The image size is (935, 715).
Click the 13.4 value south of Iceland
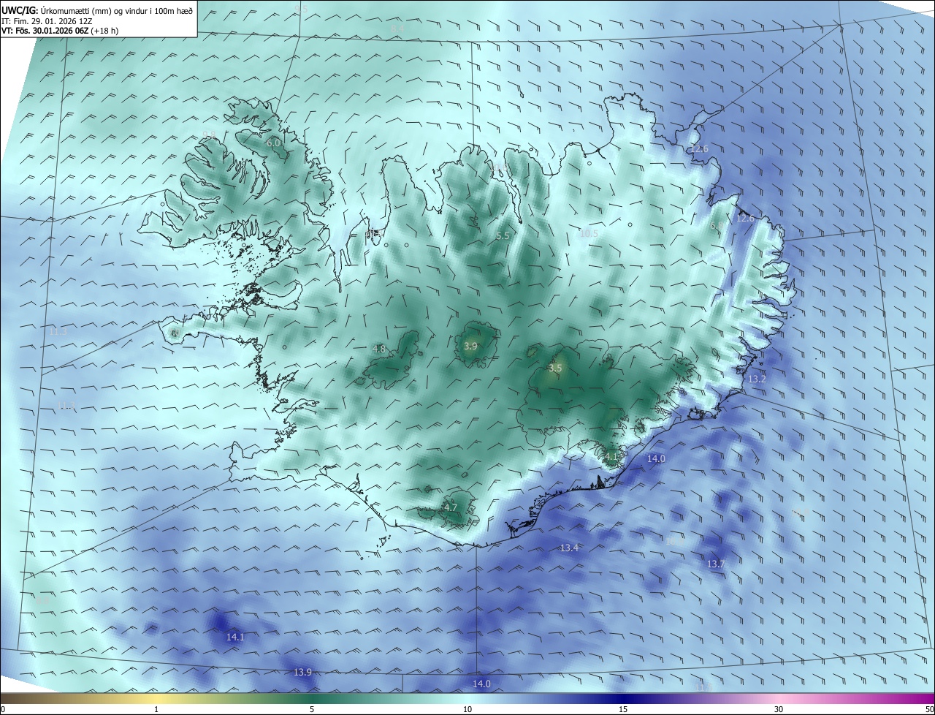pyautogui.click(x=570, y=548)
